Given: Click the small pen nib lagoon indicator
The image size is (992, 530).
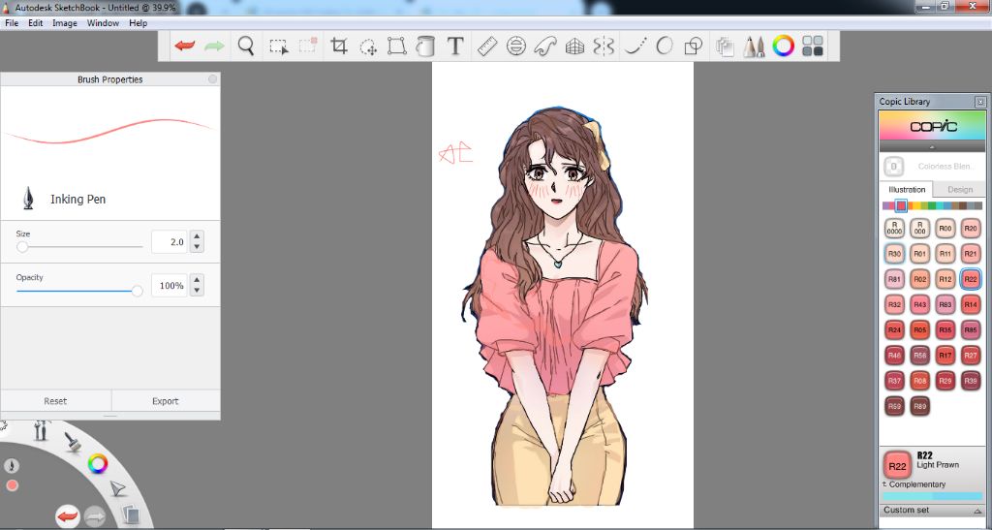Looking at the screenshot, I should [12, 465].
